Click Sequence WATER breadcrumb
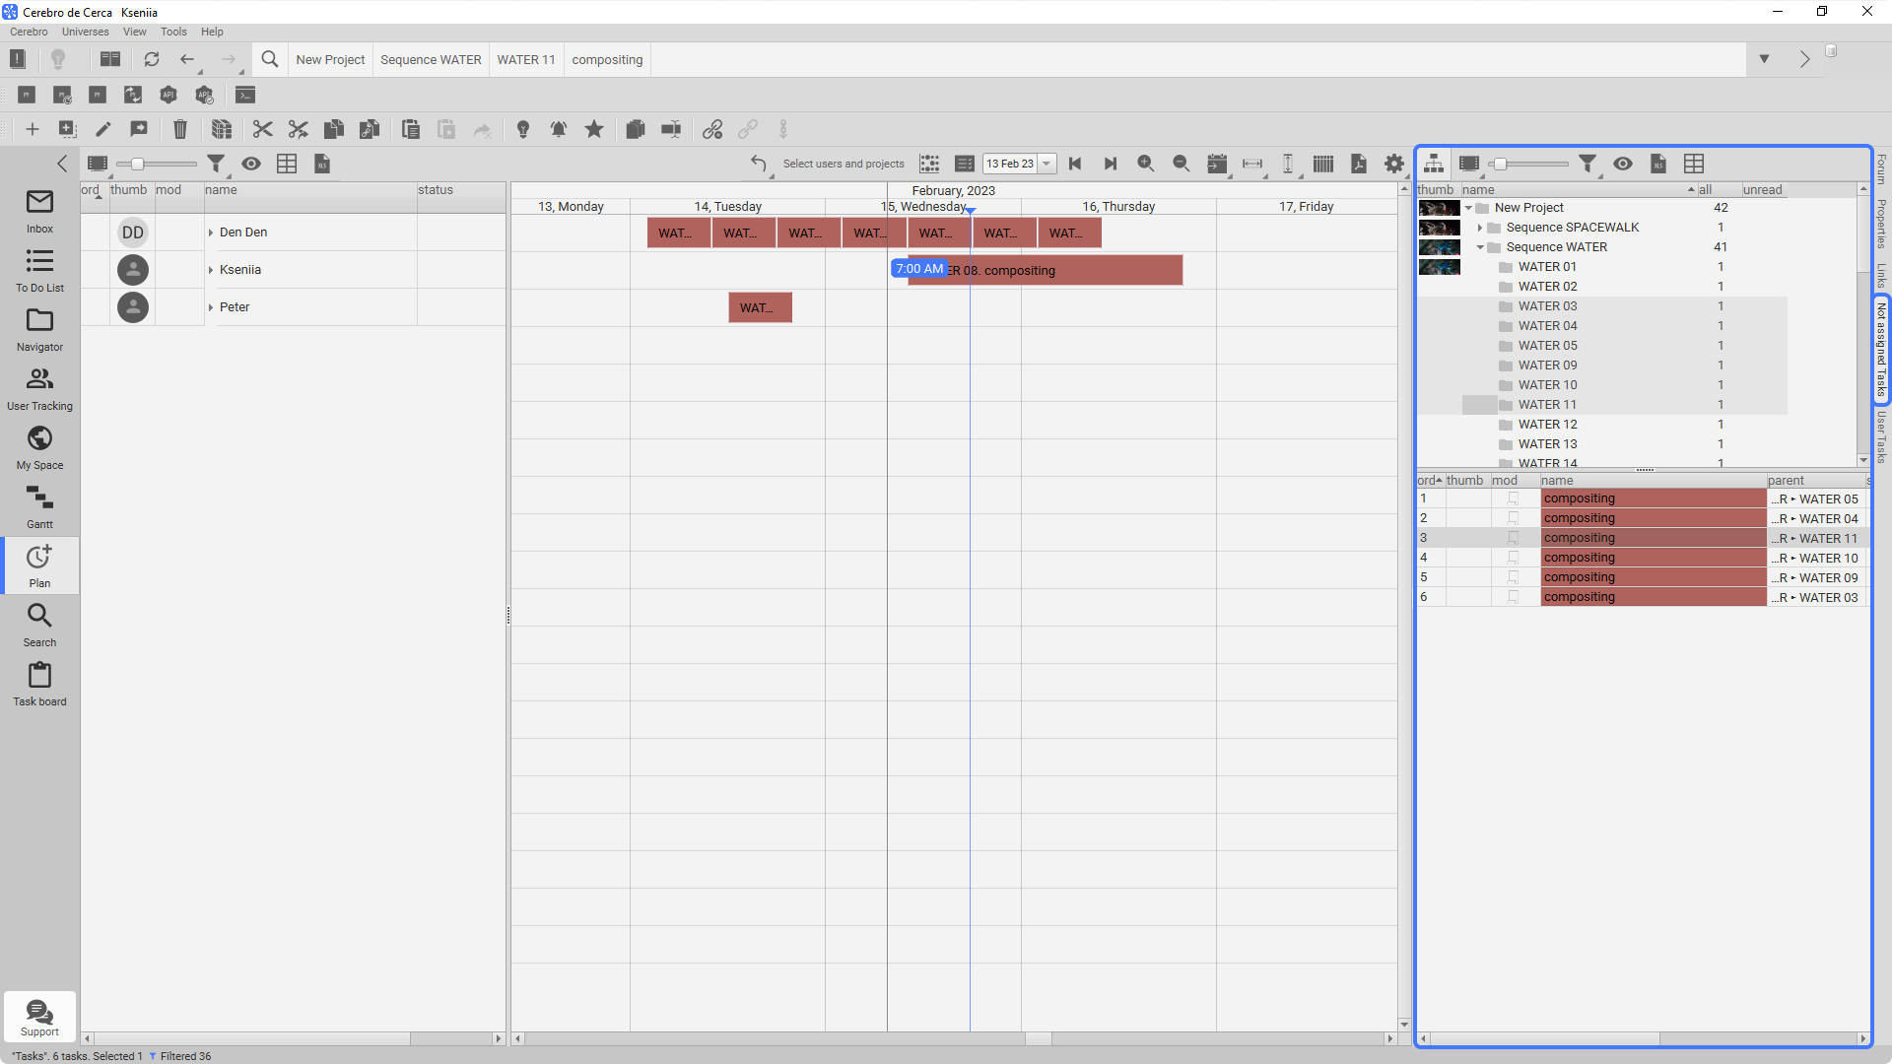Image resolution: width=1892 pixels, height=1064 pixels. tap(431, 59)
